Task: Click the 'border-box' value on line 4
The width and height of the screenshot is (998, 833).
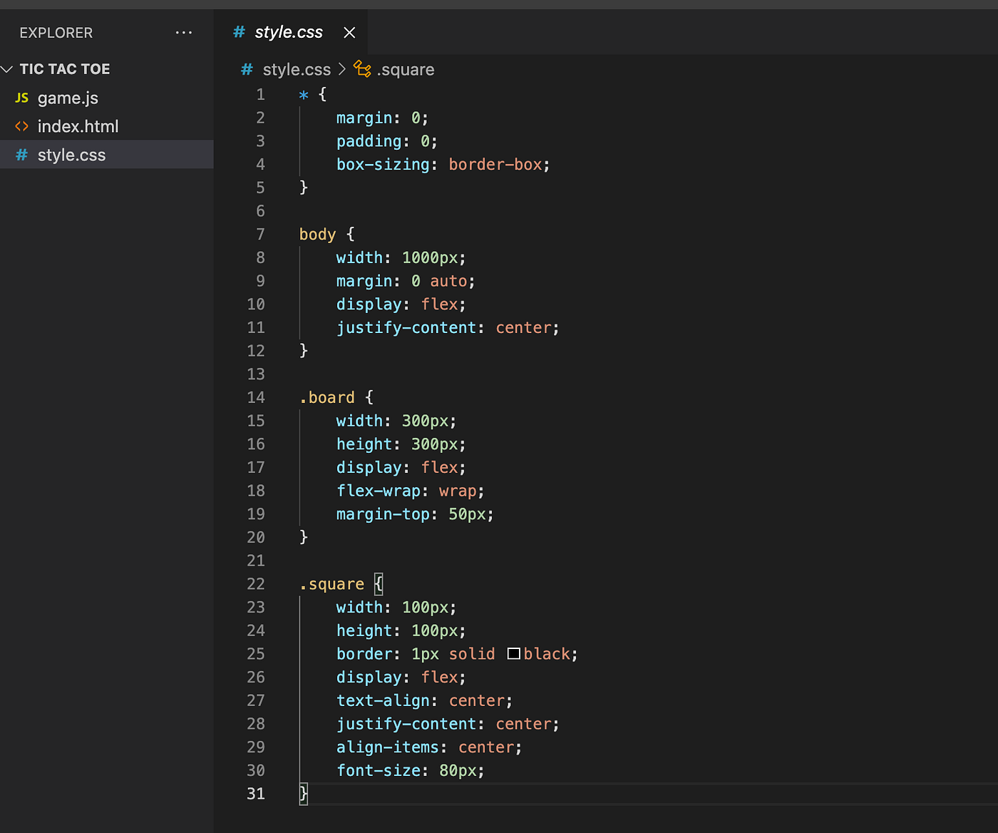Action: (x=495, y=164)
